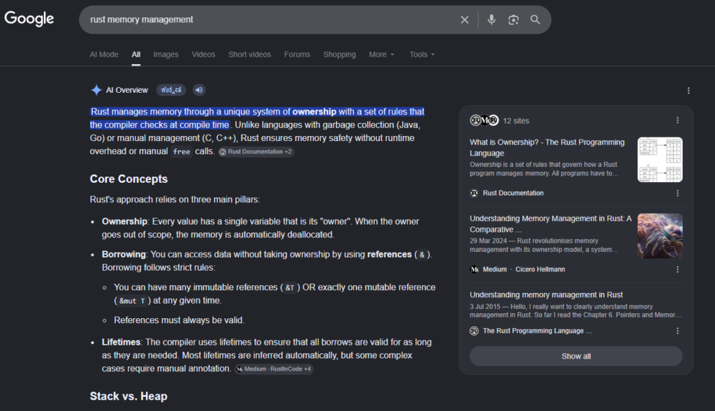Expand the Tools dropdown
This screenshot has width=715, height=411.
(422, 54)
